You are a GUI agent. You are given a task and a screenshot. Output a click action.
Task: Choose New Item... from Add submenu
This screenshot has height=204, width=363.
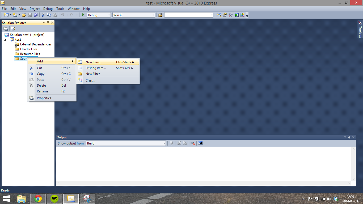pos(108,62)
